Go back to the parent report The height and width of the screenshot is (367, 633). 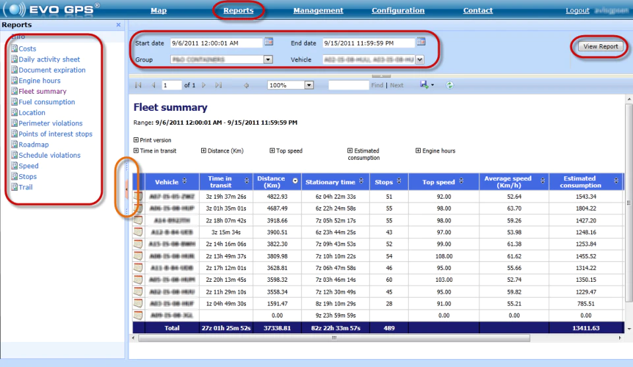pos(246,85)
